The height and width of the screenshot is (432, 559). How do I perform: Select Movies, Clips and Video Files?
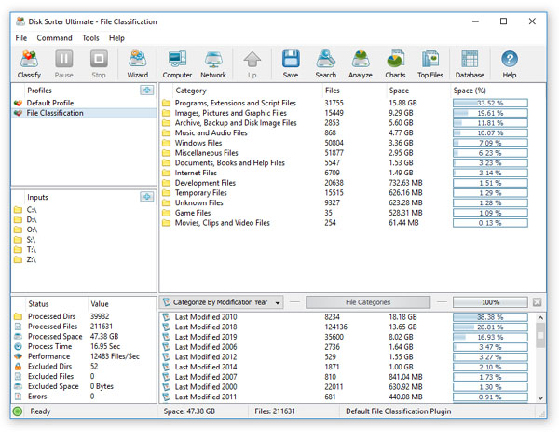pyautogui.click(x=222, y=223)
